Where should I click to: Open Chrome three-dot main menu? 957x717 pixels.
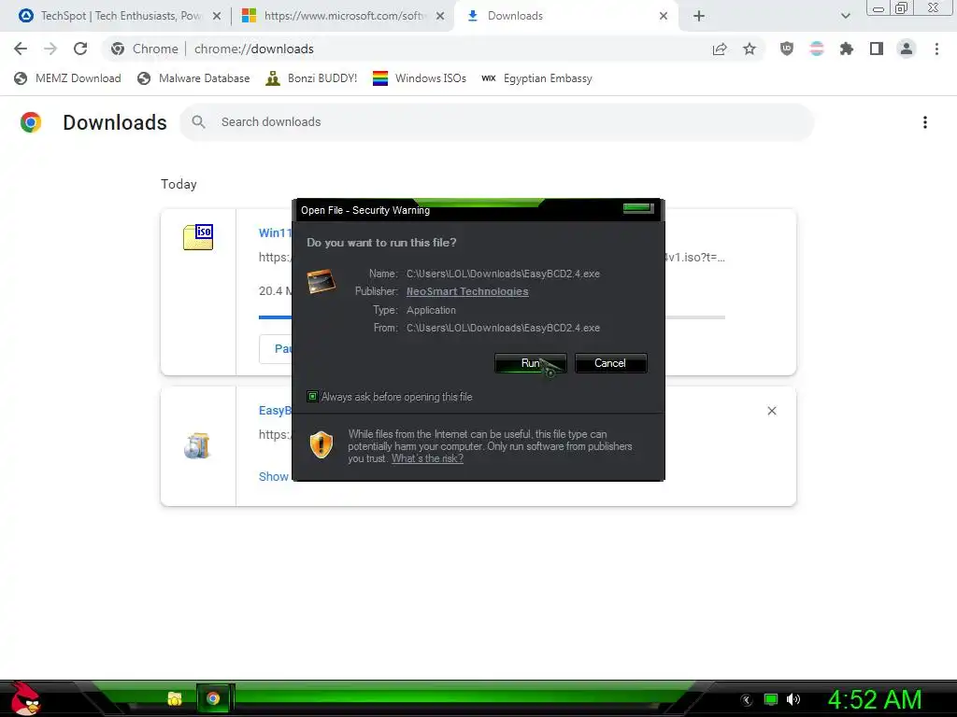936,49
